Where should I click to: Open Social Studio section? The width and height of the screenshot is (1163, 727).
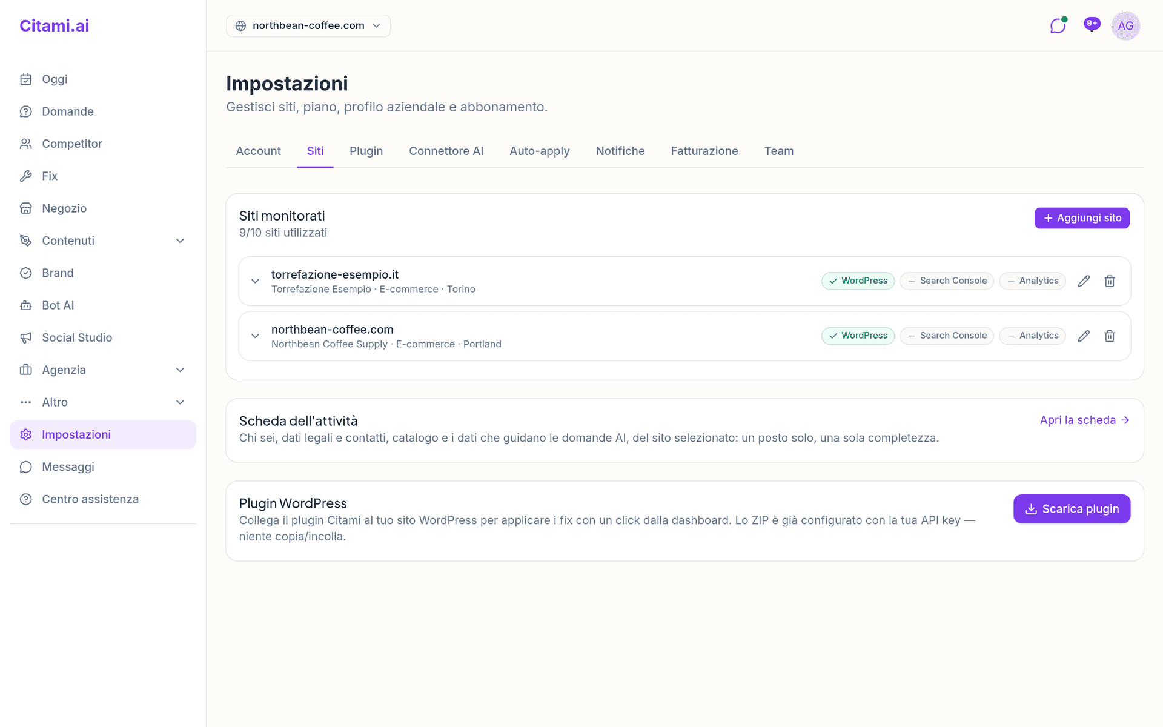pyautogui.click(x=103, y=337)
